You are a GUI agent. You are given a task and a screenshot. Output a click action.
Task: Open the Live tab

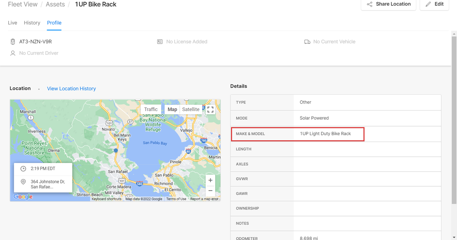coord(12,23)
